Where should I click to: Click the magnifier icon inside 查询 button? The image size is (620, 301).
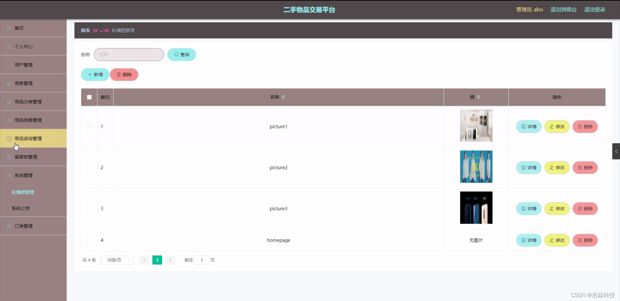pos(176,55)
